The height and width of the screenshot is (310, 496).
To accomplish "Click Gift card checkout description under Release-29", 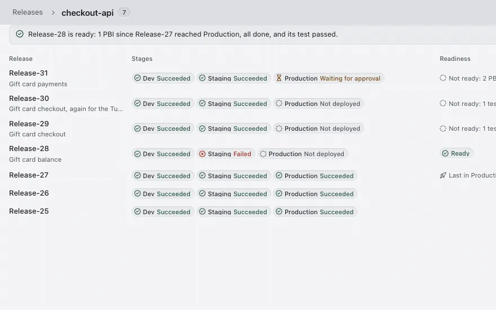I will pyautogui.click(x=37, y=134).
